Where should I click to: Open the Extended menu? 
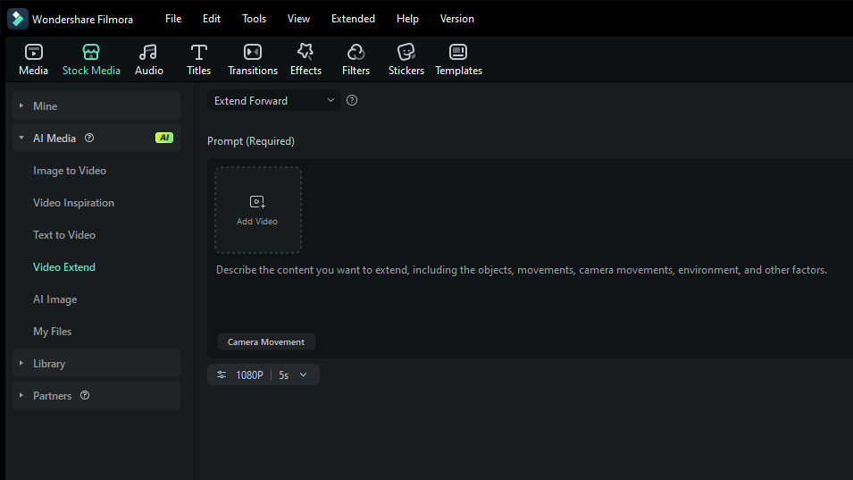(353, 19)
